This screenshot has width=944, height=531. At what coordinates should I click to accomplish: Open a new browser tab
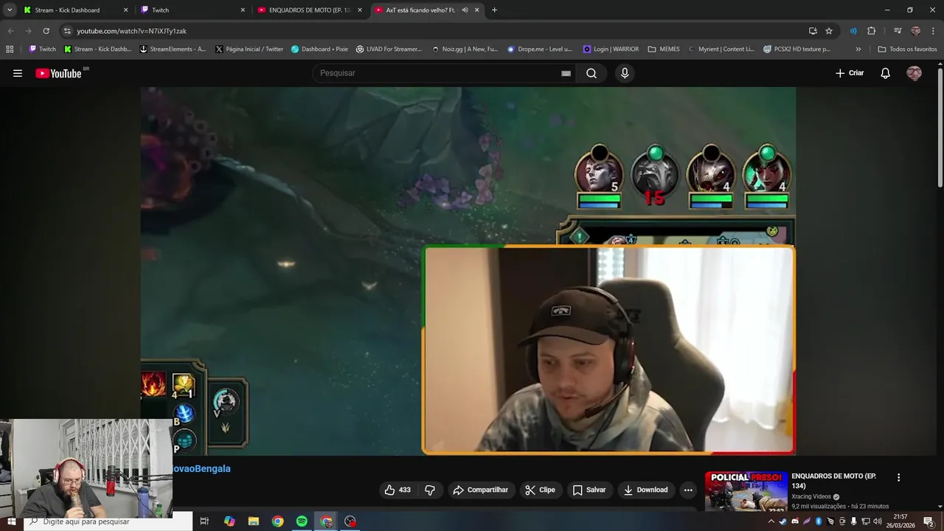494,10
